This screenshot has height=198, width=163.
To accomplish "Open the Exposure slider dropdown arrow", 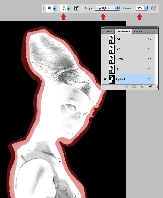I will [x=146, y=8].
